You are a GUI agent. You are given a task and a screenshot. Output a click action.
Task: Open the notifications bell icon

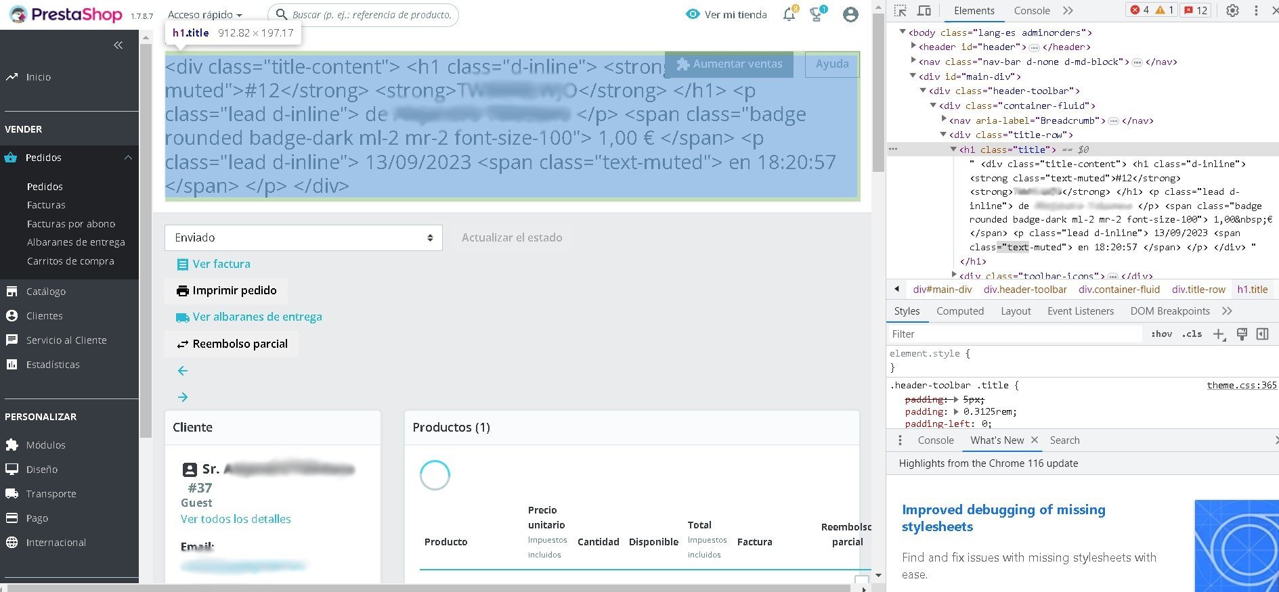(789, 14)
